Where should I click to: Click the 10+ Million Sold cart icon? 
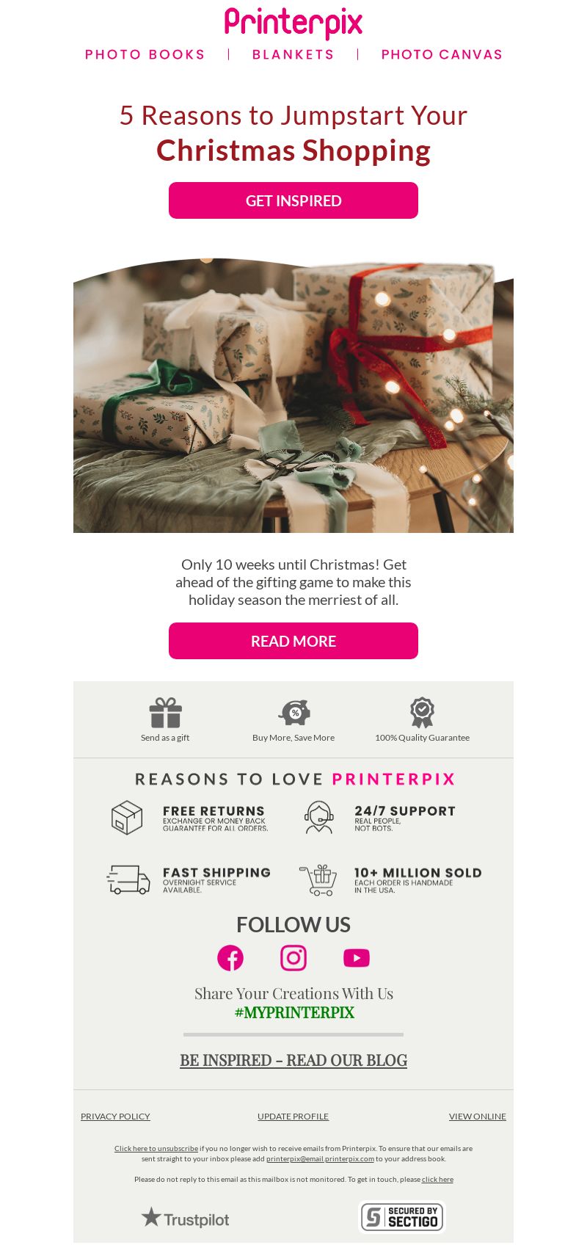click(x=318, y=879)
